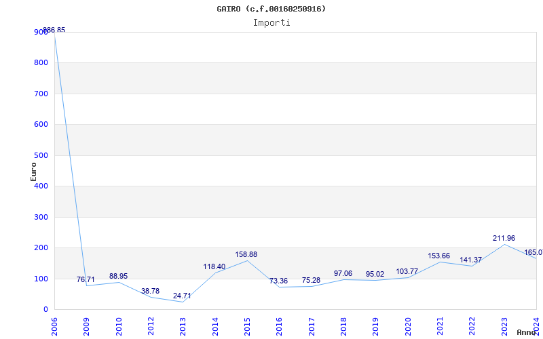Click the 2006 year tick label
Image resolution: width=543 pixels, height=339 pixels.
point(54,327)
